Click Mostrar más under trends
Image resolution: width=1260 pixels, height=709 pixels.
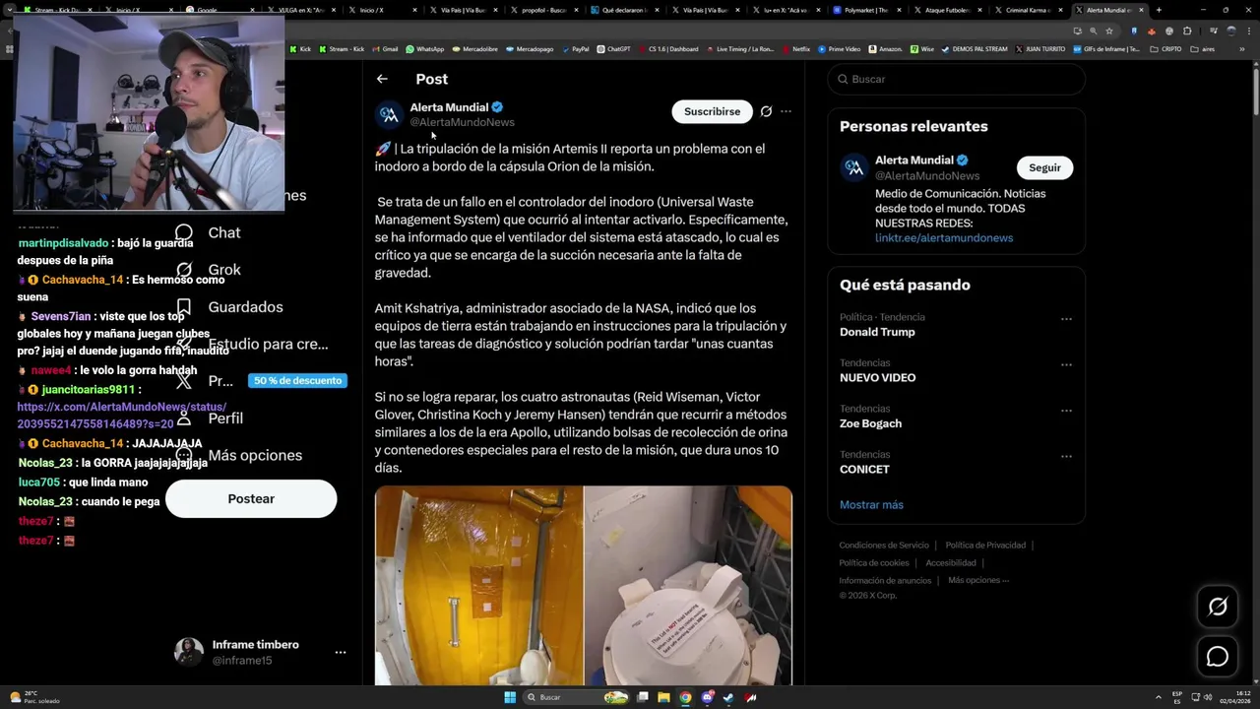[x=871, y=504]
